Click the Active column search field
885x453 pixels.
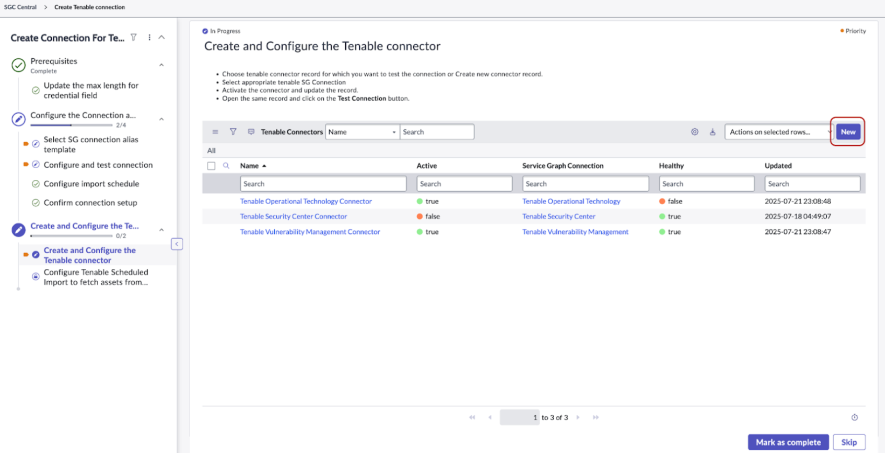(x=464, y=184)
